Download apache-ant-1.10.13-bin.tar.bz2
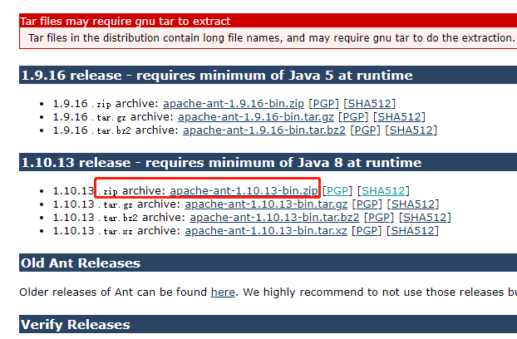The image size is (517, 339). click(x=274, y=218)
